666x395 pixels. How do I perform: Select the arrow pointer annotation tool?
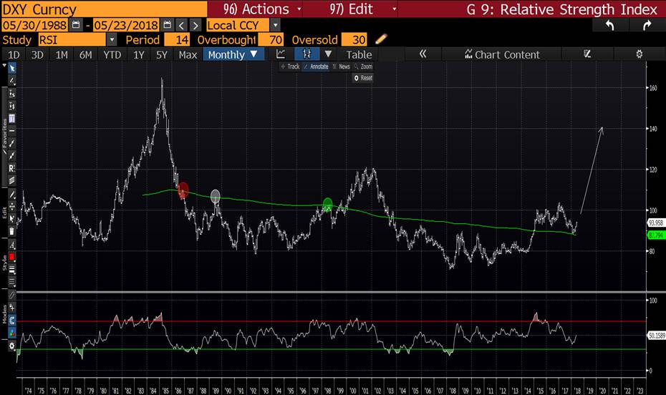click(x=12, y=68)
